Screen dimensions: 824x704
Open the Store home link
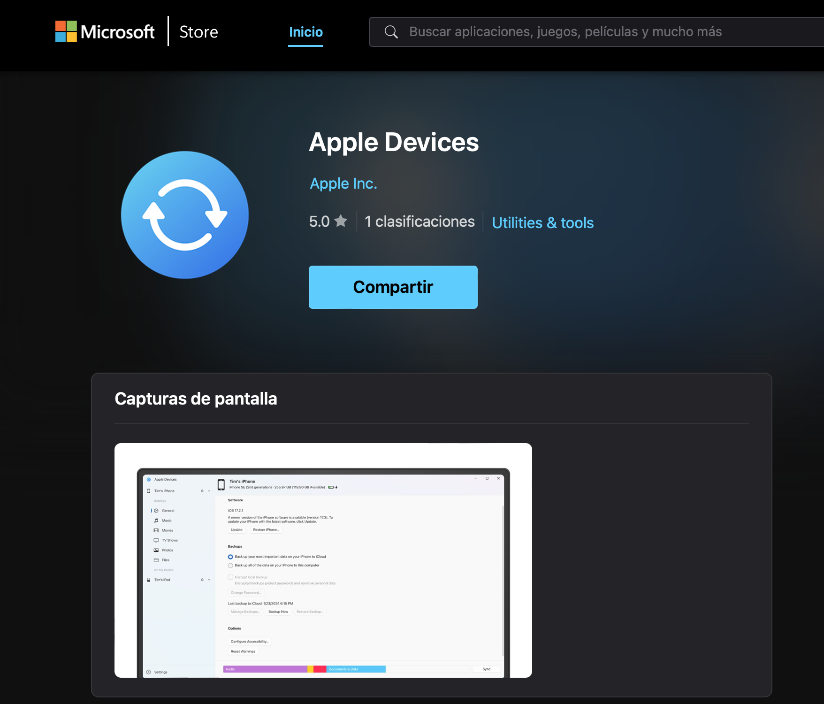click(x=198, y=32)
